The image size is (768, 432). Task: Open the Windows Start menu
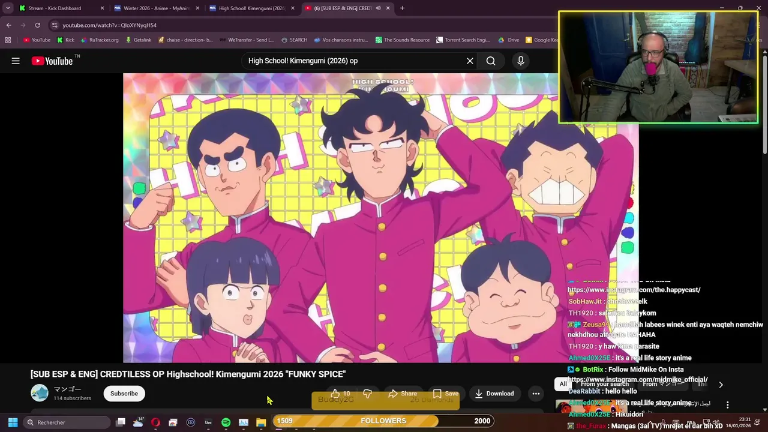tap(13, 422)
